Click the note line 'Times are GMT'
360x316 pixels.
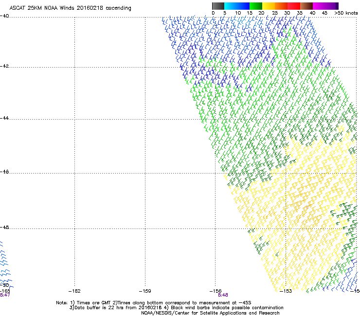tap(154, 303)
